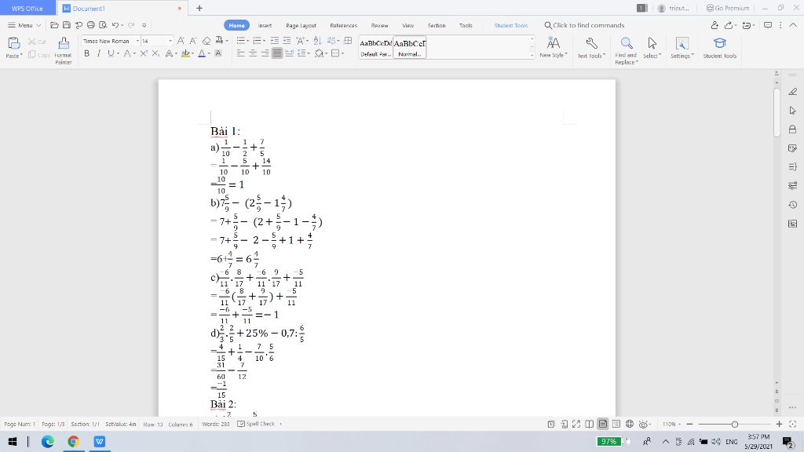
Task: Click the vertical scrollbar thumb
Action: coord(777,112)
